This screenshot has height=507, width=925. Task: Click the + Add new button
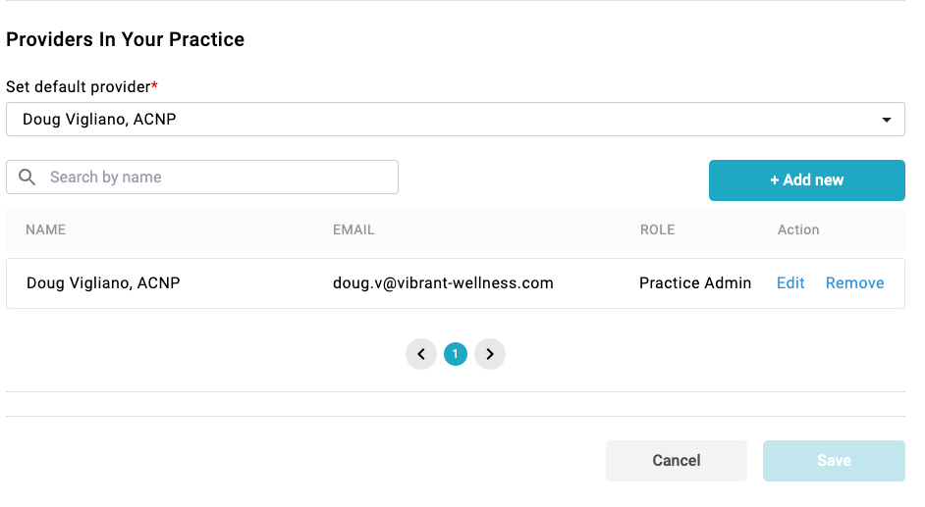click(806, 180)
